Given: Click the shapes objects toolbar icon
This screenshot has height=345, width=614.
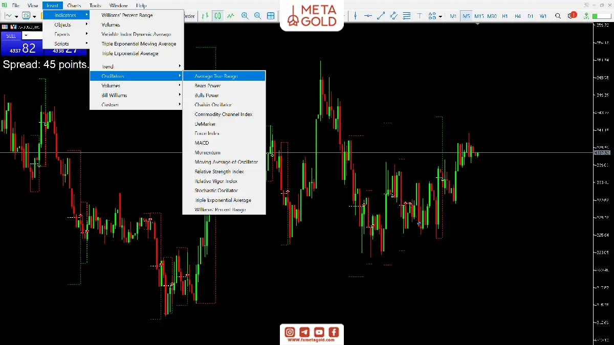Looking at the screenshot, I should (x=432, y=16).
